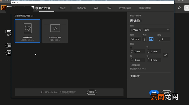The image size is (189, 105).
Task: Switch to 已保存 tab
Action: [62, 8]
